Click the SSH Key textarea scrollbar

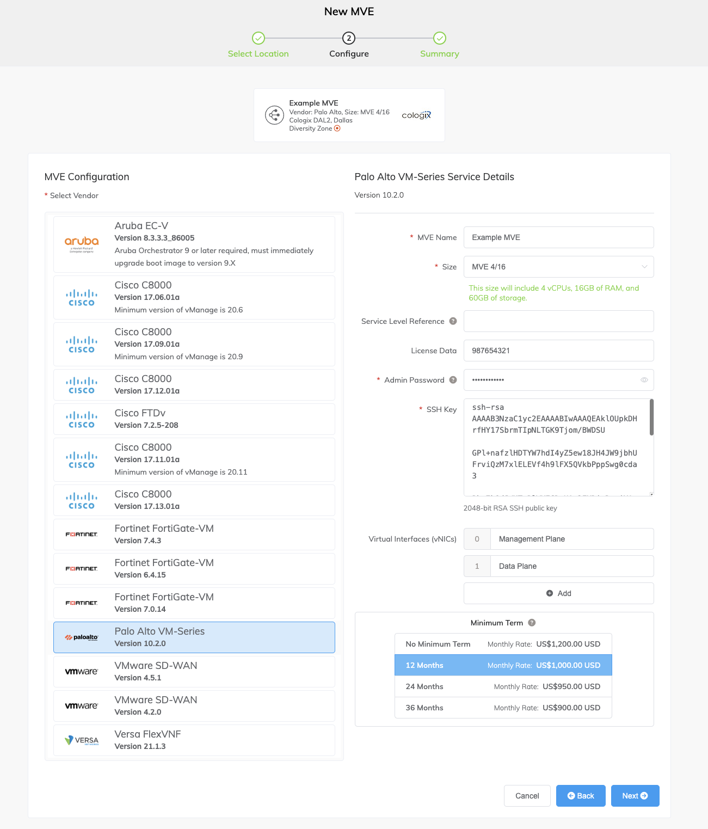click(x=651, y=417)
